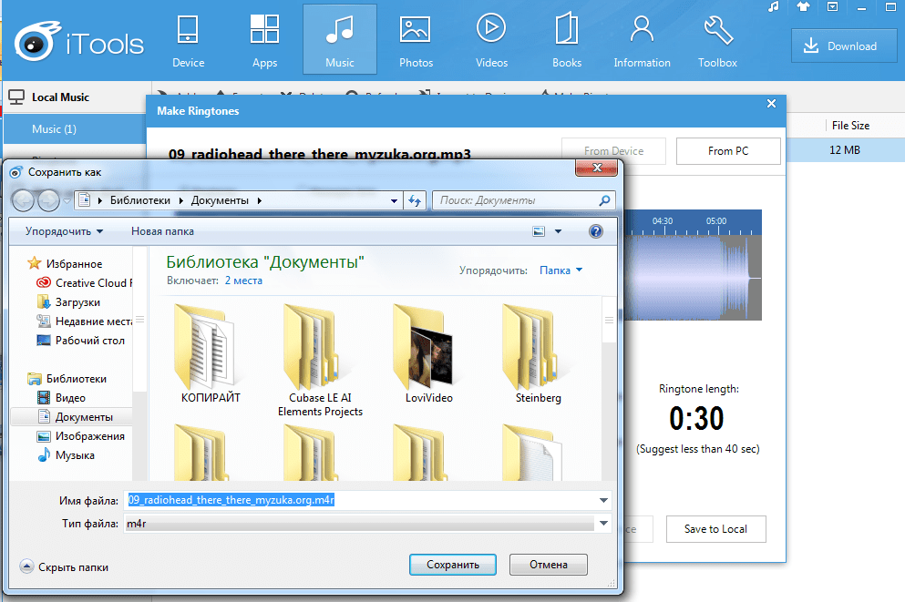This screenshot has width=905, height=602.
Task: Expand the file type m4r dropdown
Action: point(603,524)
